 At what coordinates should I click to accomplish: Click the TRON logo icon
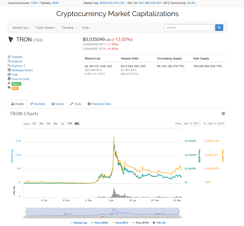(x=11, y=40)
